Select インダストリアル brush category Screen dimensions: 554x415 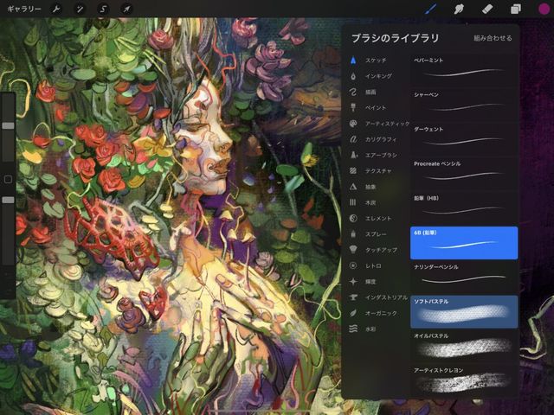pos(386,297)
